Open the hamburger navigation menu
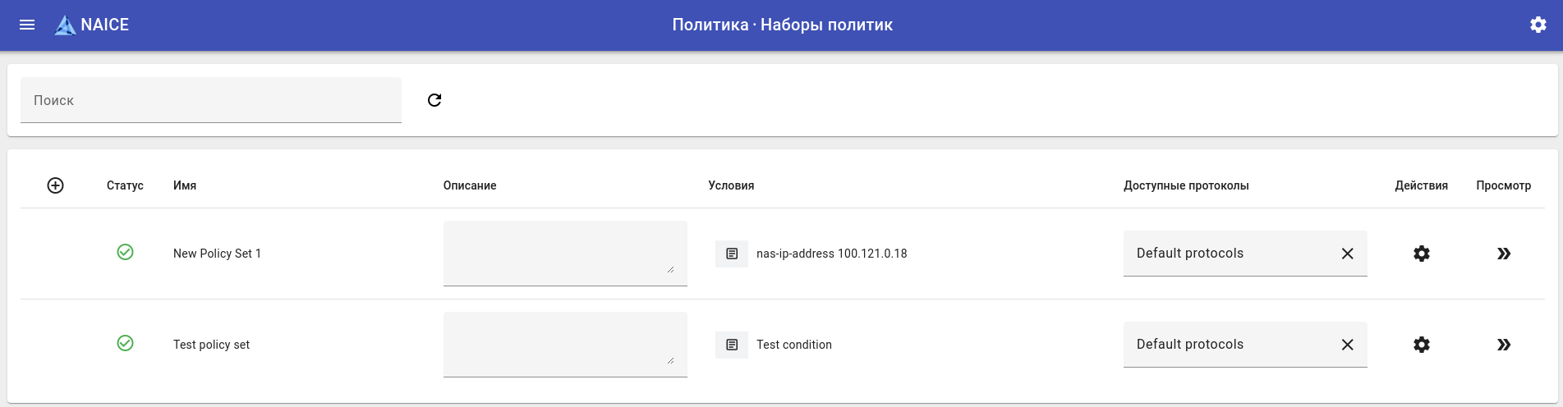Image resolution: width=1563 pixels, height=407 pixels. coord(27,25)
